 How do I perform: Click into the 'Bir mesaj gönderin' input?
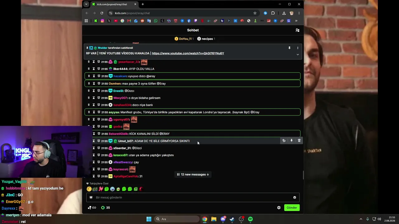[193, 198]
